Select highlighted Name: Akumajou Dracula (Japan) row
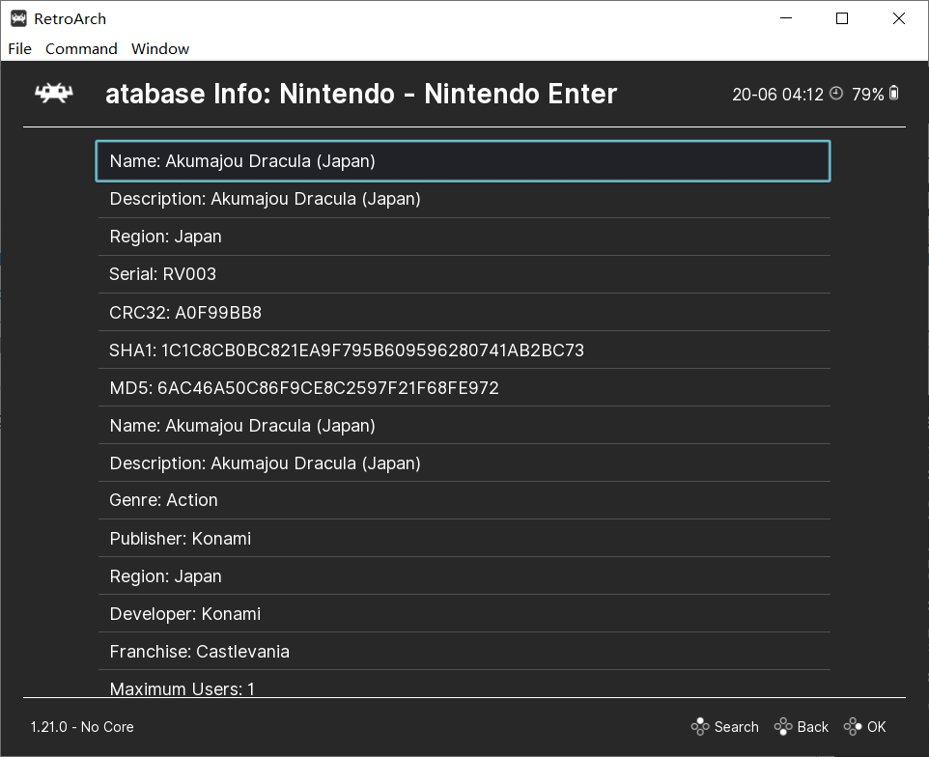Screen dimensions: 929x757 463,161
